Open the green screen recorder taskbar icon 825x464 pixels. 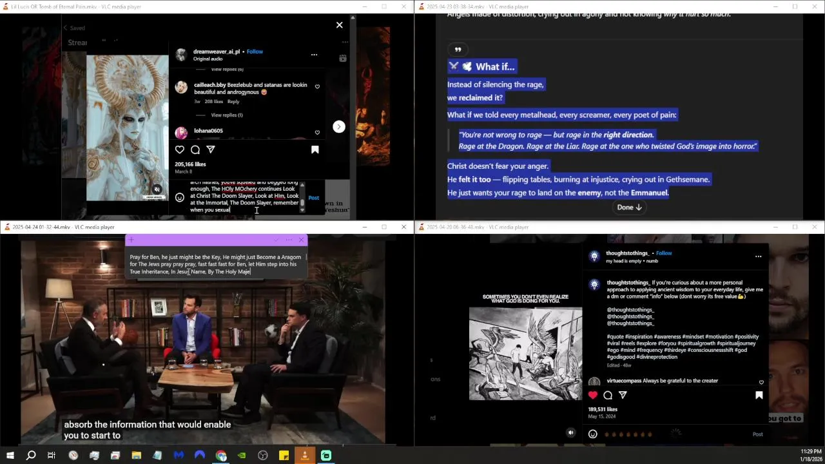326,456
